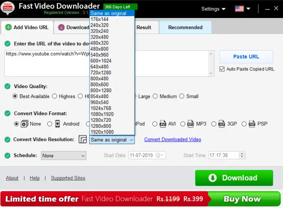Choose 720x1280 resolution option
Viewport: 283px width, 208px height.
point(112,73)
